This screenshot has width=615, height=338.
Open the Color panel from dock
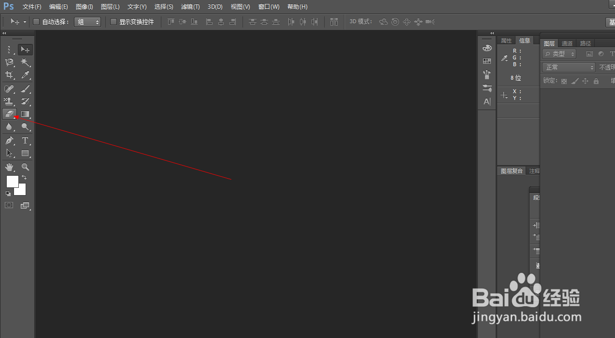click(x=487, y=48)
